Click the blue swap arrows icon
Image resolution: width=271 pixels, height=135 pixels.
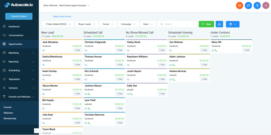(248, 5)
